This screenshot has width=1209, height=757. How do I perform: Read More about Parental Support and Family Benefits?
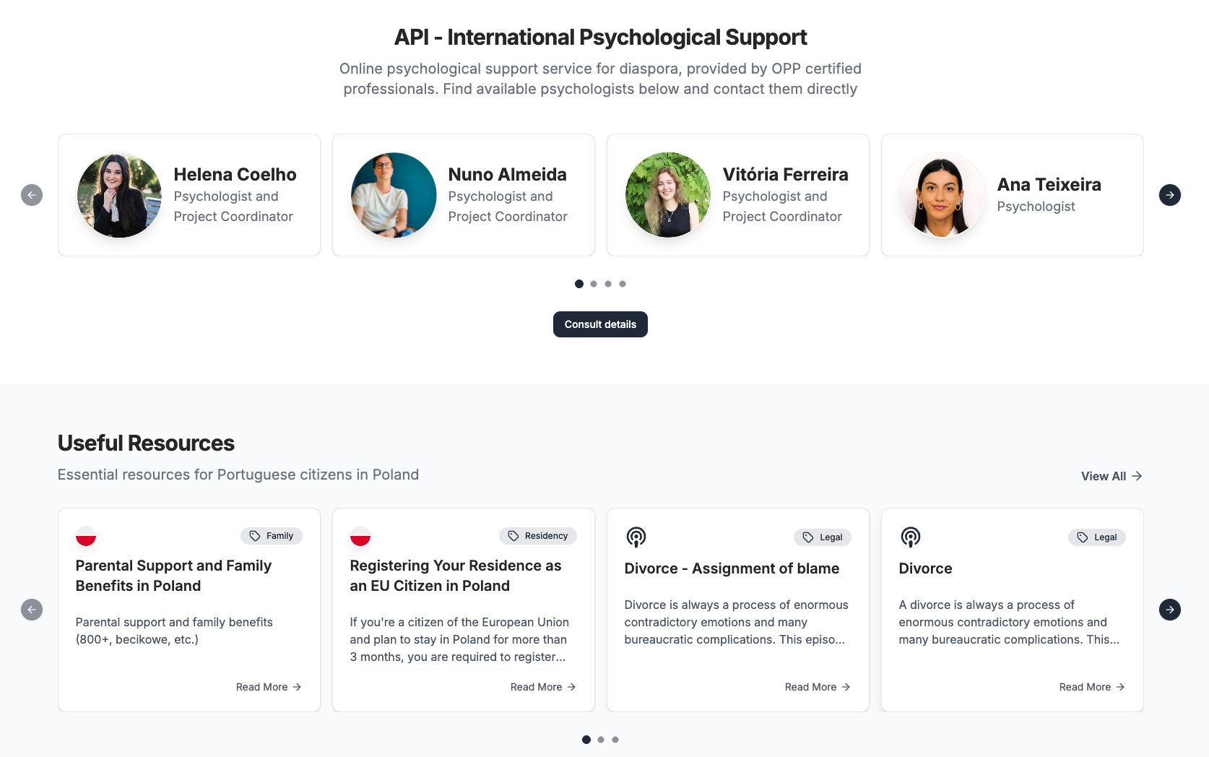[268, 687]
